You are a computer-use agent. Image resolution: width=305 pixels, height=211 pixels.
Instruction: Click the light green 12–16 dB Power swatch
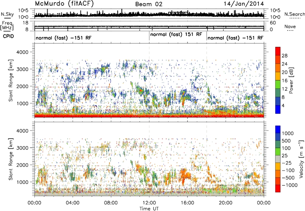[278, 84]
